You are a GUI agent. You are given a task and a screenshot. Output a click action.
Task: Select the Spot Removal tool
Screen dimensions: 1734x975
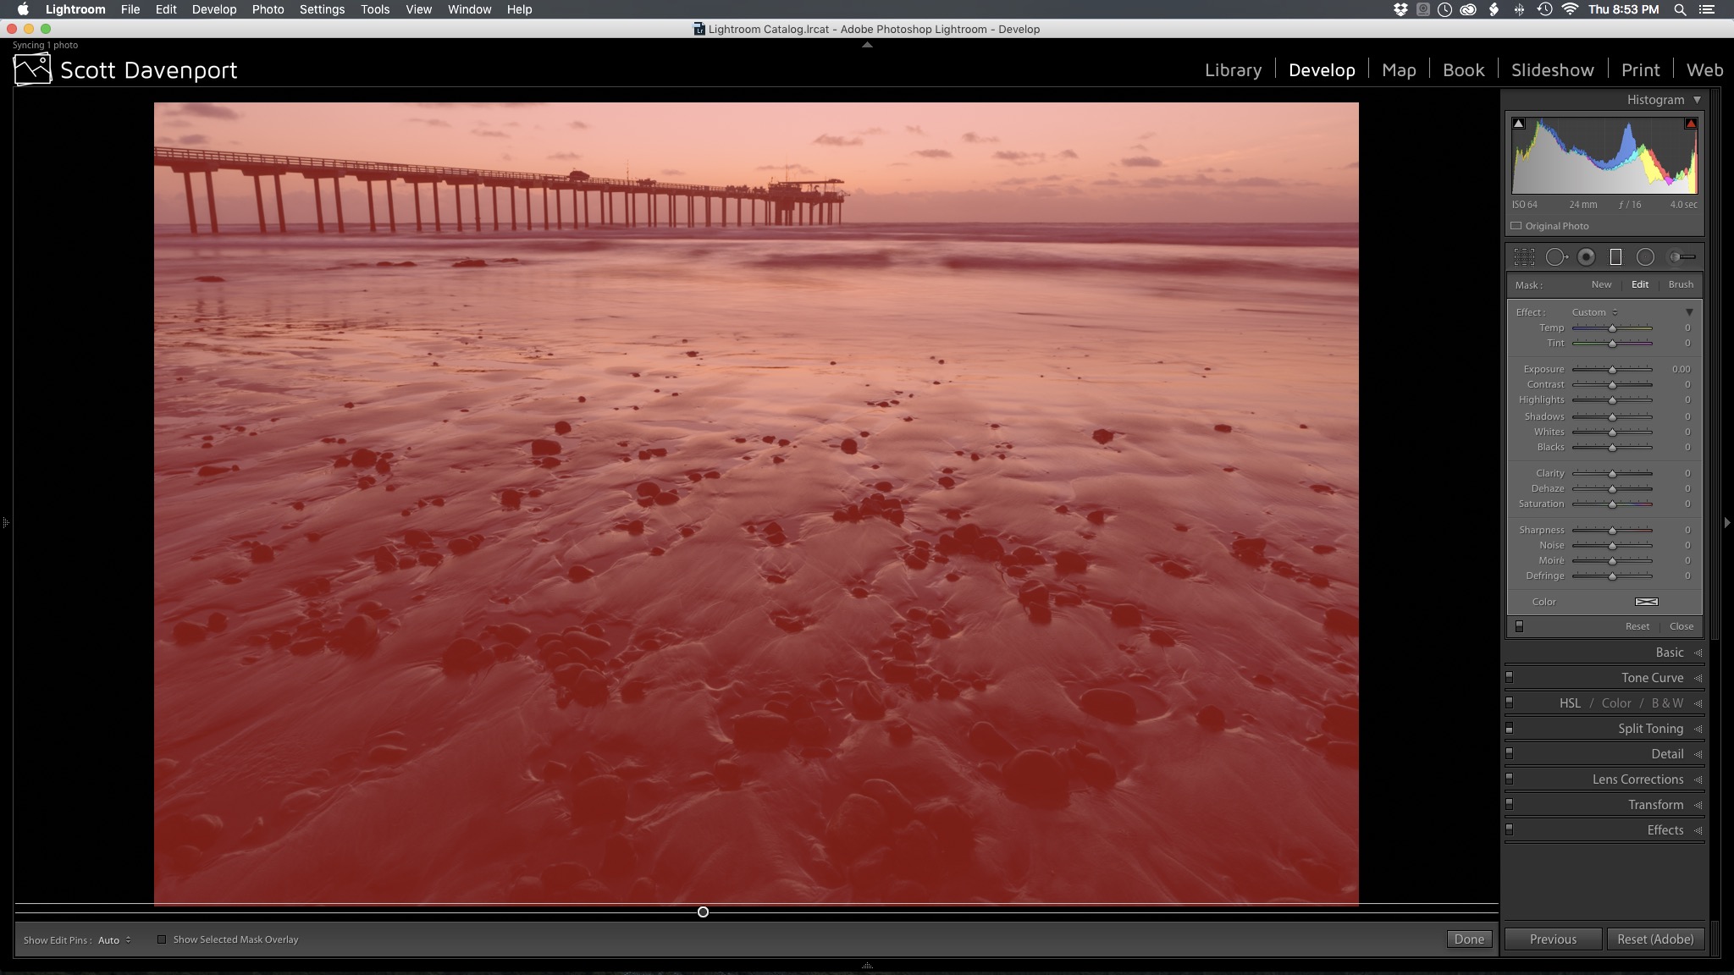tap(1556, 257)
